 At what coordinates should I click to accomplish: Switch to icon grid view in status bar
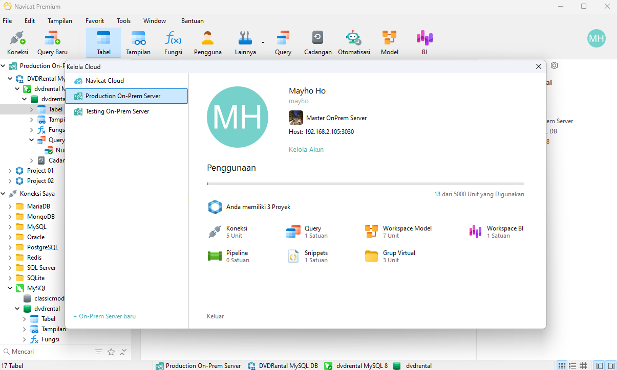coord(562,365)
